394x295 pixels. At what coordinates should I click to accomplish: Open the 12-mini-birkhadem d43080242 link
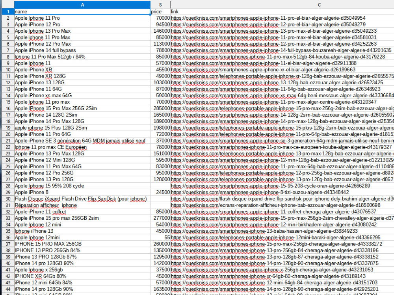point(274,224)
